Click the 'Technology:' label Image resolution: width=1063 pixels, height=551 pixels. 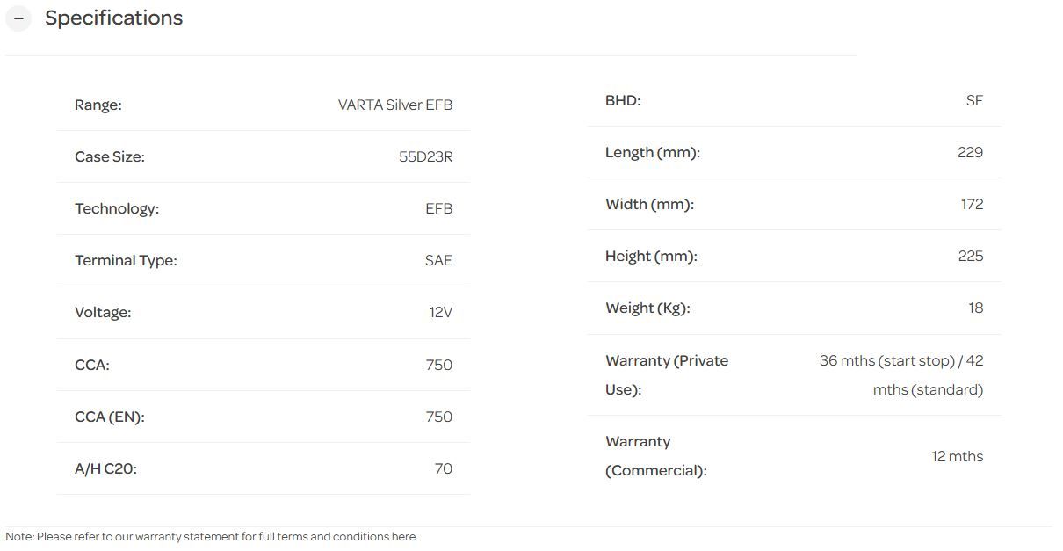pyautogui.click(x=117, y=209)
